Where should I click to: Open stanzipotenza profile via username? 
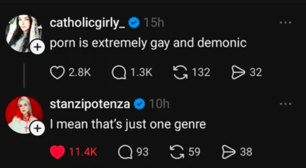pos(90,104)
